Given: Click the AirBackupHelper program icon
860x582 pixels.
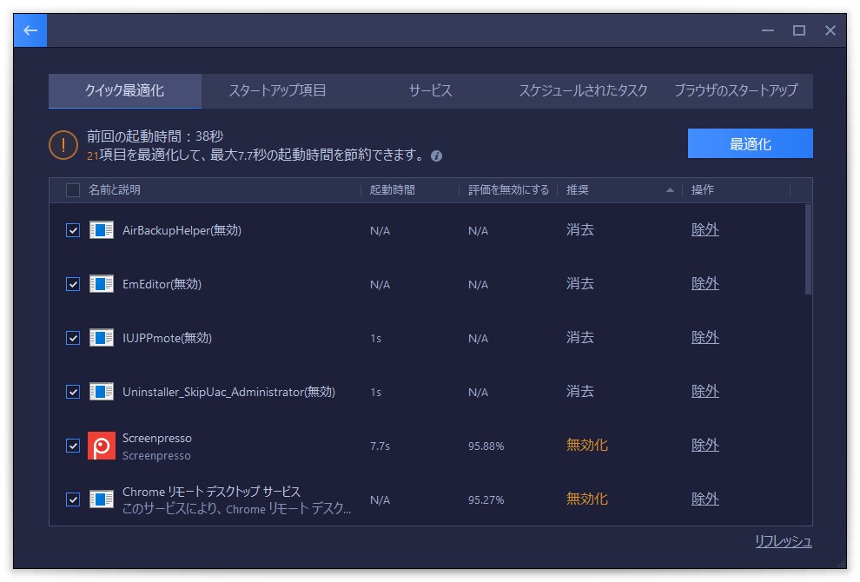Looking at the screenshot, I should [102, 230].
